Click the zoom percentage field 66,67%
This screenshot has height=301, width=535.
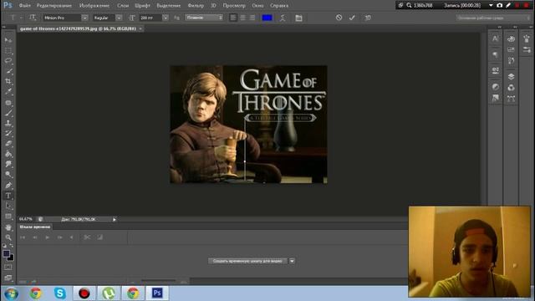tap(26, 219)
